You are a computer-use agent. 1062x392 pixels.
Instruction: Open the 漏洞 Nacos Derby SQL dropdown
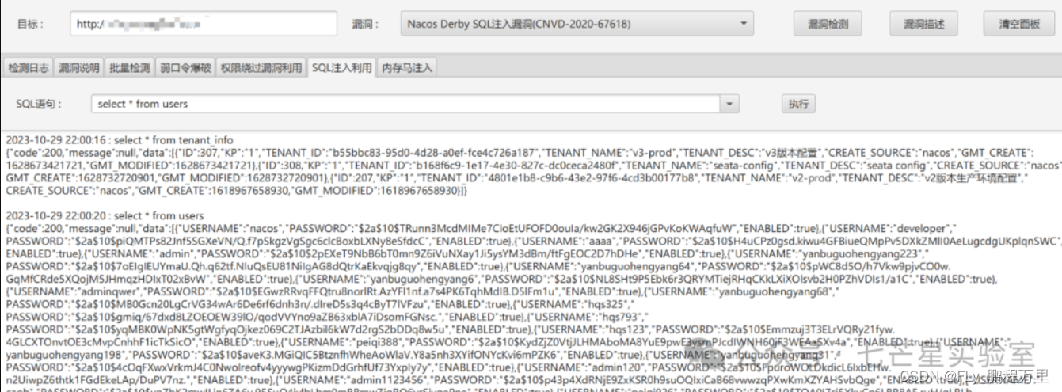(x=576, y=24)
